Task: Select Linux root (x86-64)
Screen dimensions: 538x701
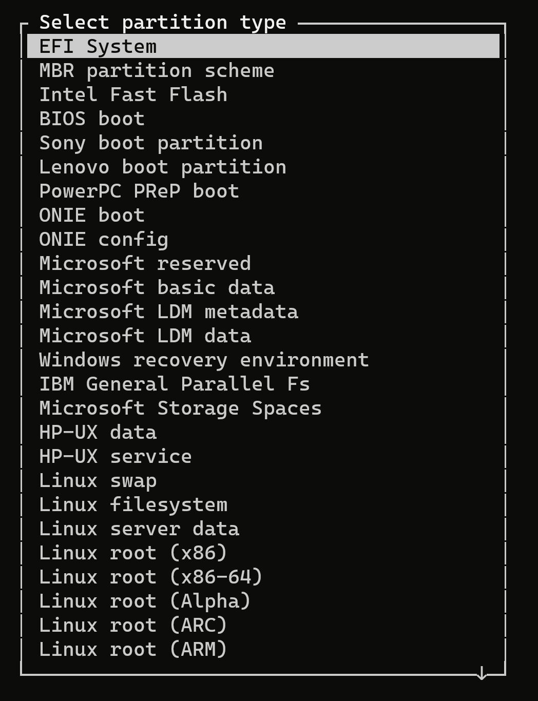Action: (x=151, y=577)
